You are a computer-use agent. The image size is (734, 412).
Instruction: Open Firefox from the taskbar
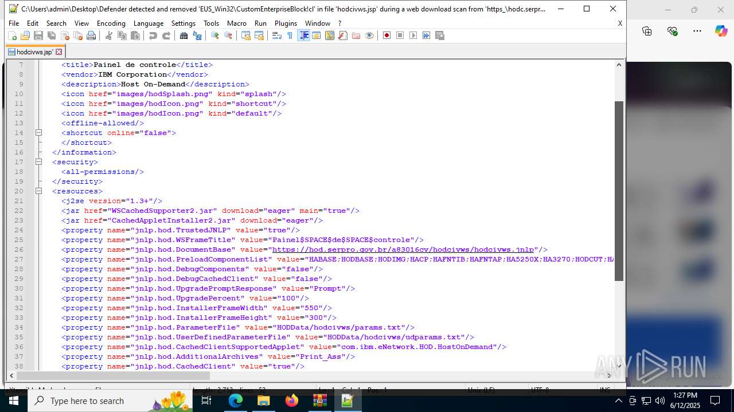point(291,401)
